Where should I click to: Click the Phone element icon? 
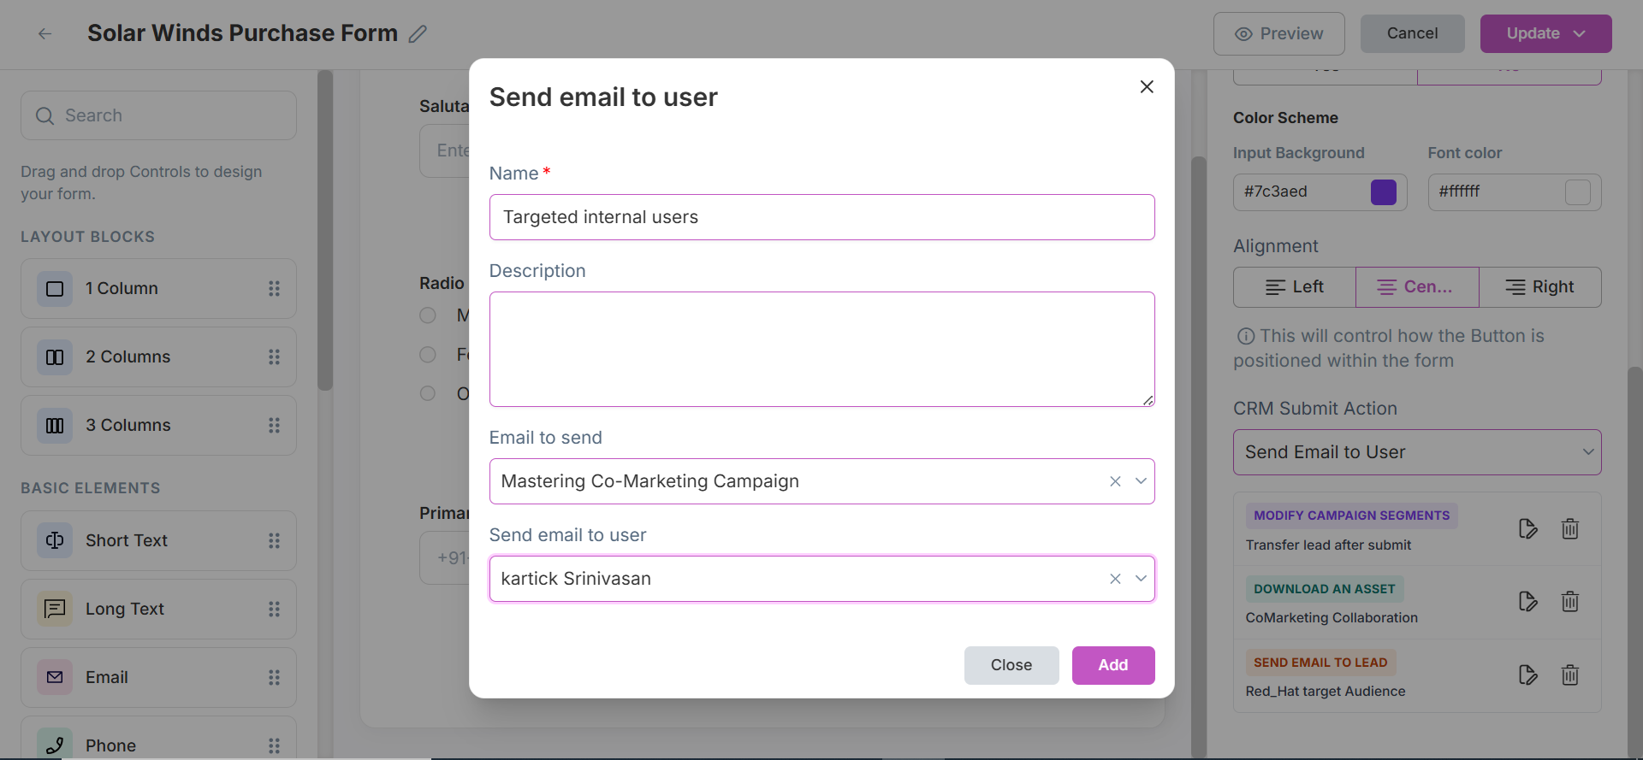tap(55, 745)
